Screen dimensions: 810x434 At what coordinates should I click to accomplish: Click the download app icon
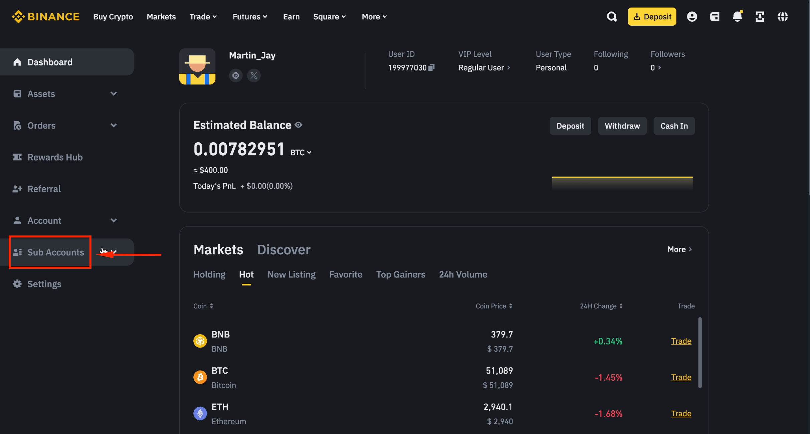(x=760, y=17)
